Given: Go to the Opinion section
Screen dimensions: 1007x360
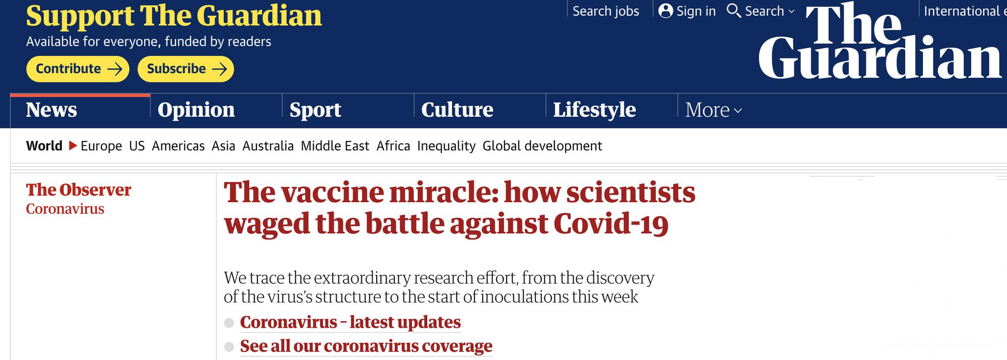Looking at the screenshot, I should pyautogui.click(x=196, y=110).
